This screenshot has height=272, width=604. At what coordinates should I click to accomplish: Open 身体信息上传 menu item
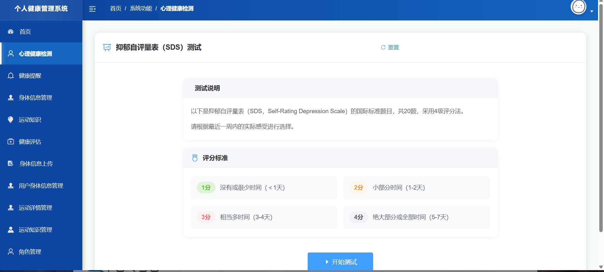point(41,164)
